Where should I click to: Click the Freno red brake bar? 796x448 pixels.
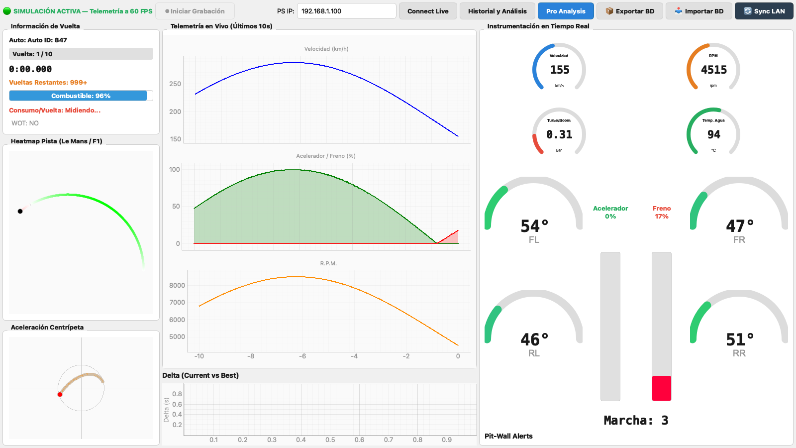pos(662,326)
